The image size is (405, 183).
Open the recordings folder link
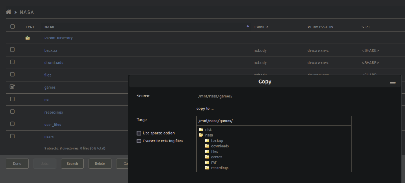(53, 112)
